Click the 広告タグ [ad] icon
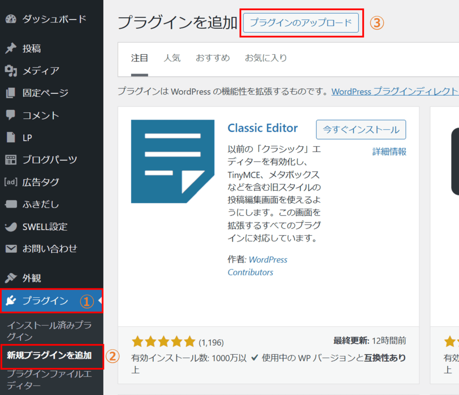Viewport: 459px width, 395px height. click(x=11, y=182)
